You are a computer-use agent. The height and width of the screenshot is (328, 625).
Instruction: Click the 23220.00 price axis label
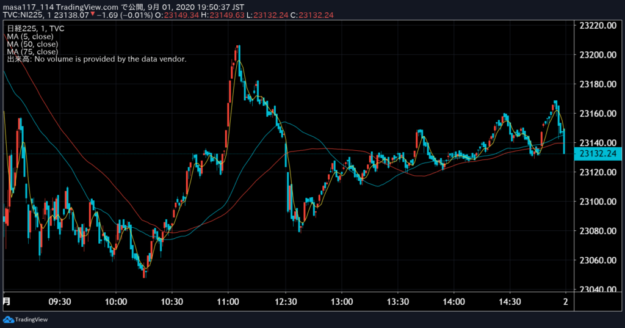[598, 26]
